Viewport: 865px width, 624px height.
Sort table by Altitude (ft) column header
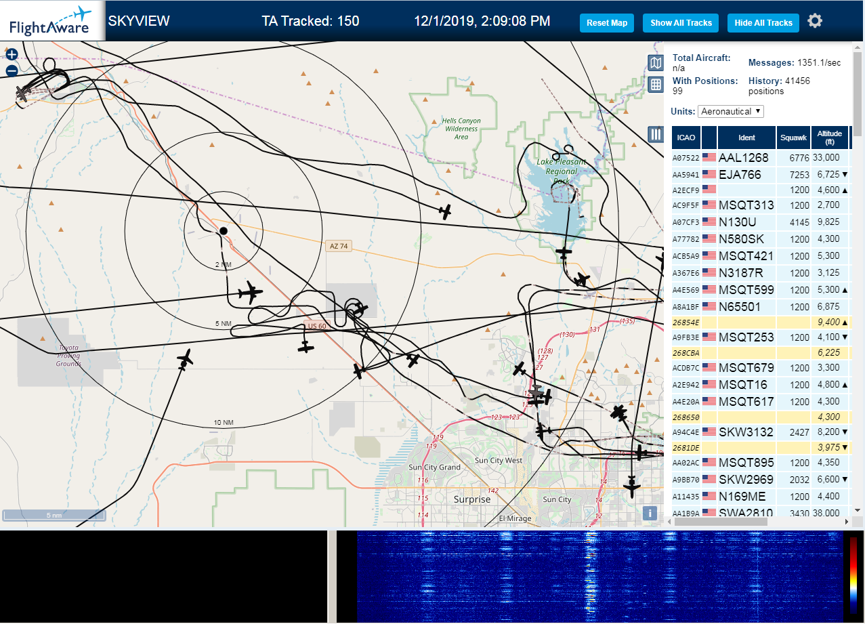(x=830, y=138)
